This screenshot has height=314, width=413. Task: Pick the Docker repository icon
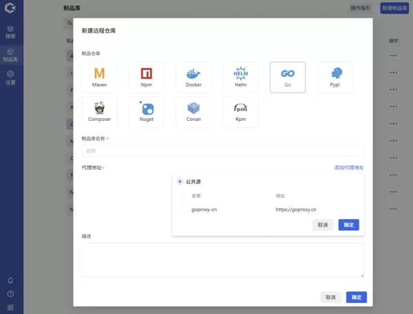coord(193,76)
